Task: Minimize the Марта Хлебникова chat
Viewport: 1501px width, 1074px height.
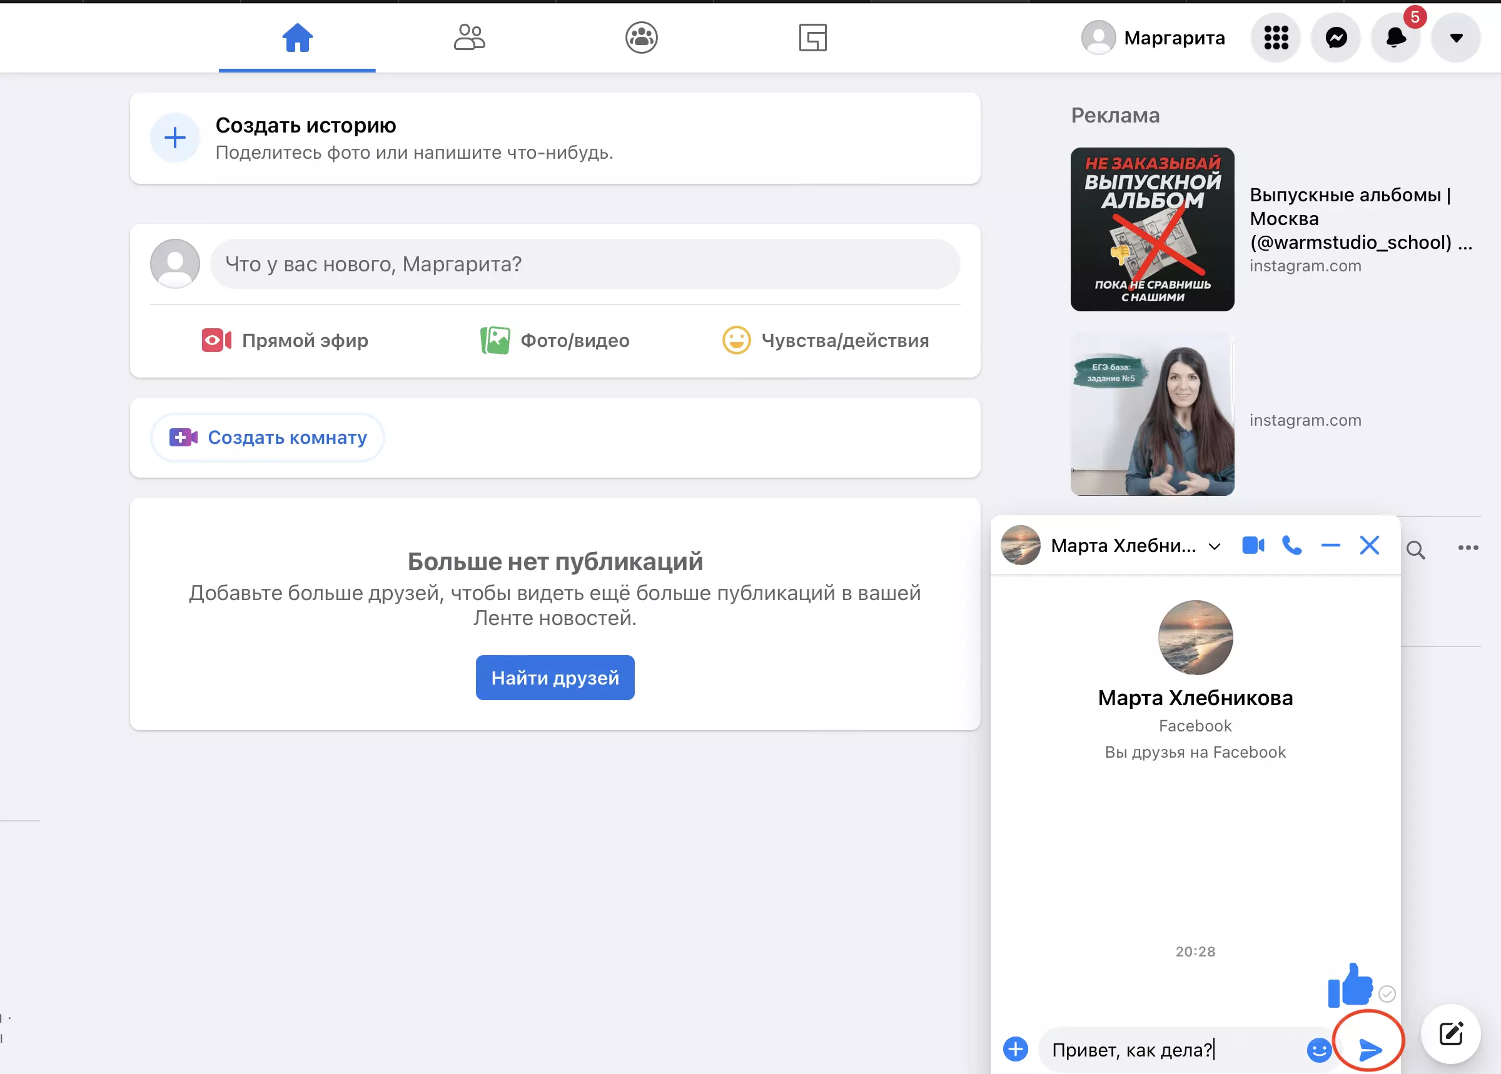Action: pos(1330,546)
